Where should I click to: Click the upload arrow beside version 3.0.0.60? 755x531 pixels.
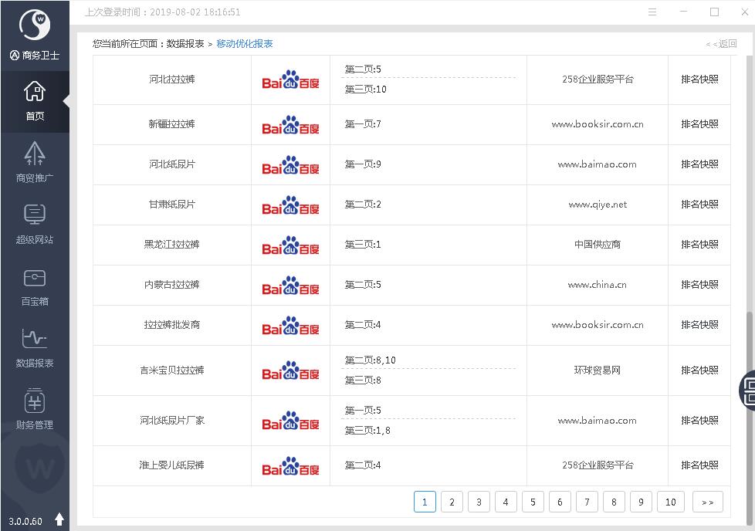point(59,519)
